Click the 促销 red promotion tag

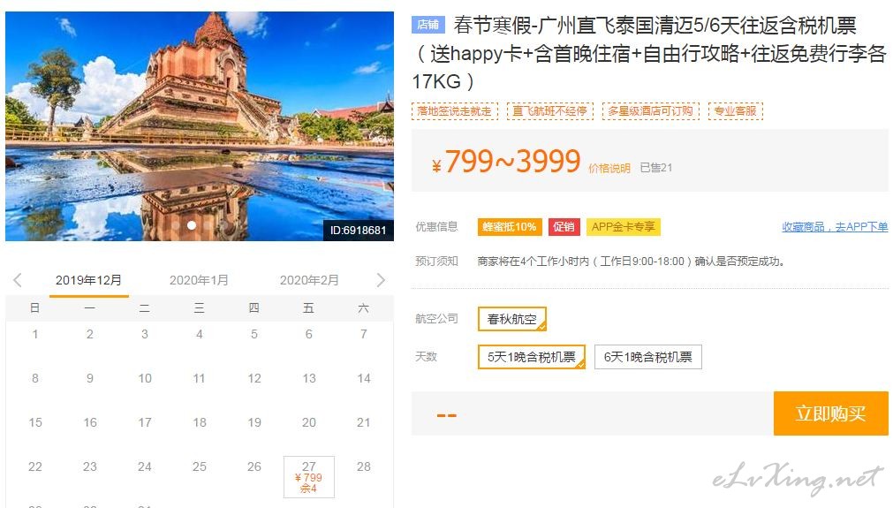coord(564,227)
